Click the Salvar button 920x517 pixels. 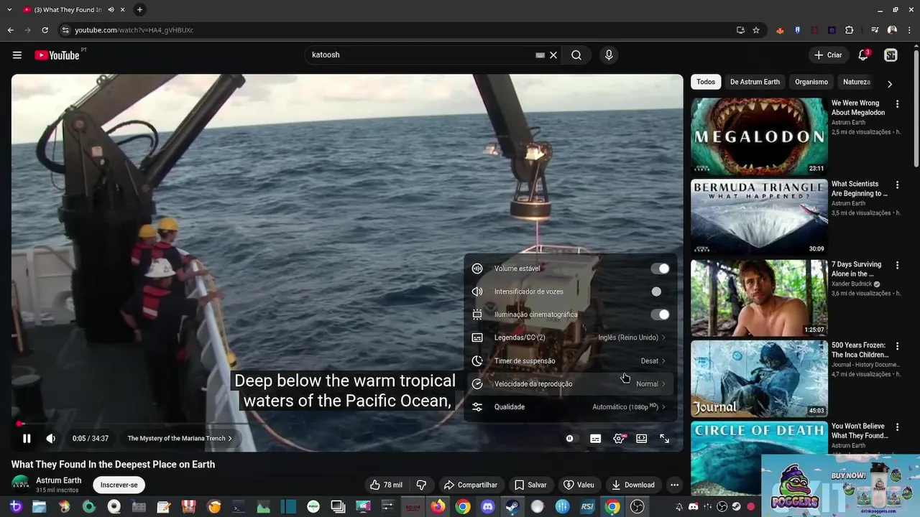(530, 485)
